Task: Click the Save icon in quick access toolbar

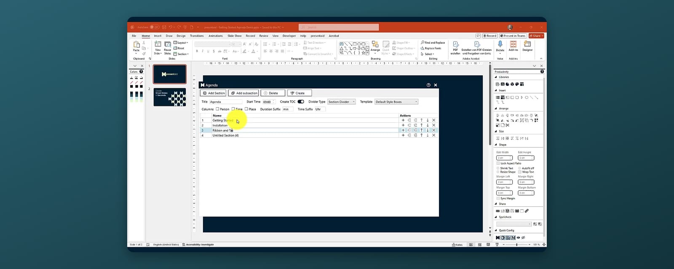Action: [164, 27]
